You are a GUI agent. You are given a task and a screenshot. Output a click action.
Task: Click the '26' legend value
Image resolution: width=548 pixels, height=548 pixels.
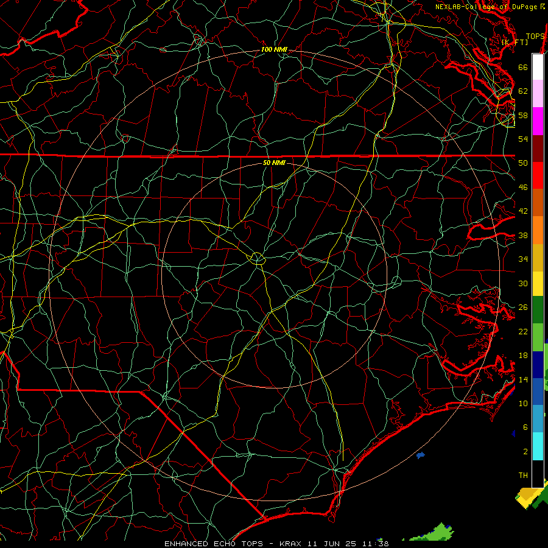(x=523, y=307)
